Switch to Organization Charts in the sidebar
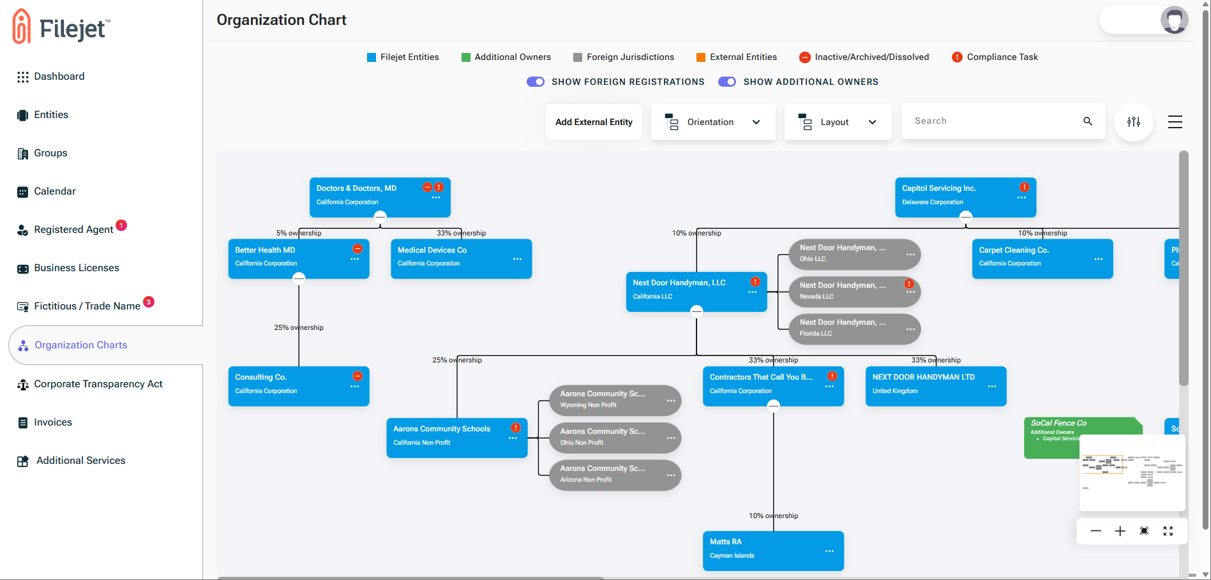The image size is (1211, 580). pyautogui.click(x=80, y=345)
